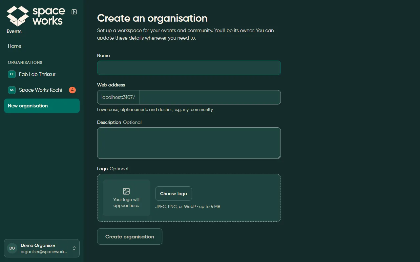Expand the Demo Organiser account switcher
Screen dimensions: 420x262
click(x=42, y=248)
